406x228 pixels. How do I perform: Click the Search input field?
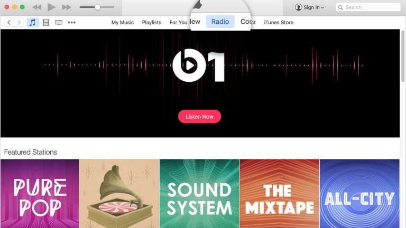coord(370,7)
